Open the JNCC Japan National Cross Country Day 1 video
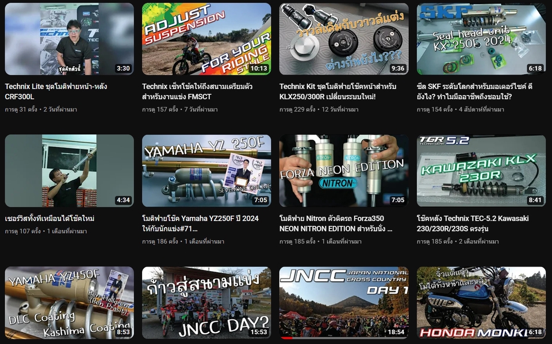This screenshot has height=344, width=552. click(x=341, y=303)
